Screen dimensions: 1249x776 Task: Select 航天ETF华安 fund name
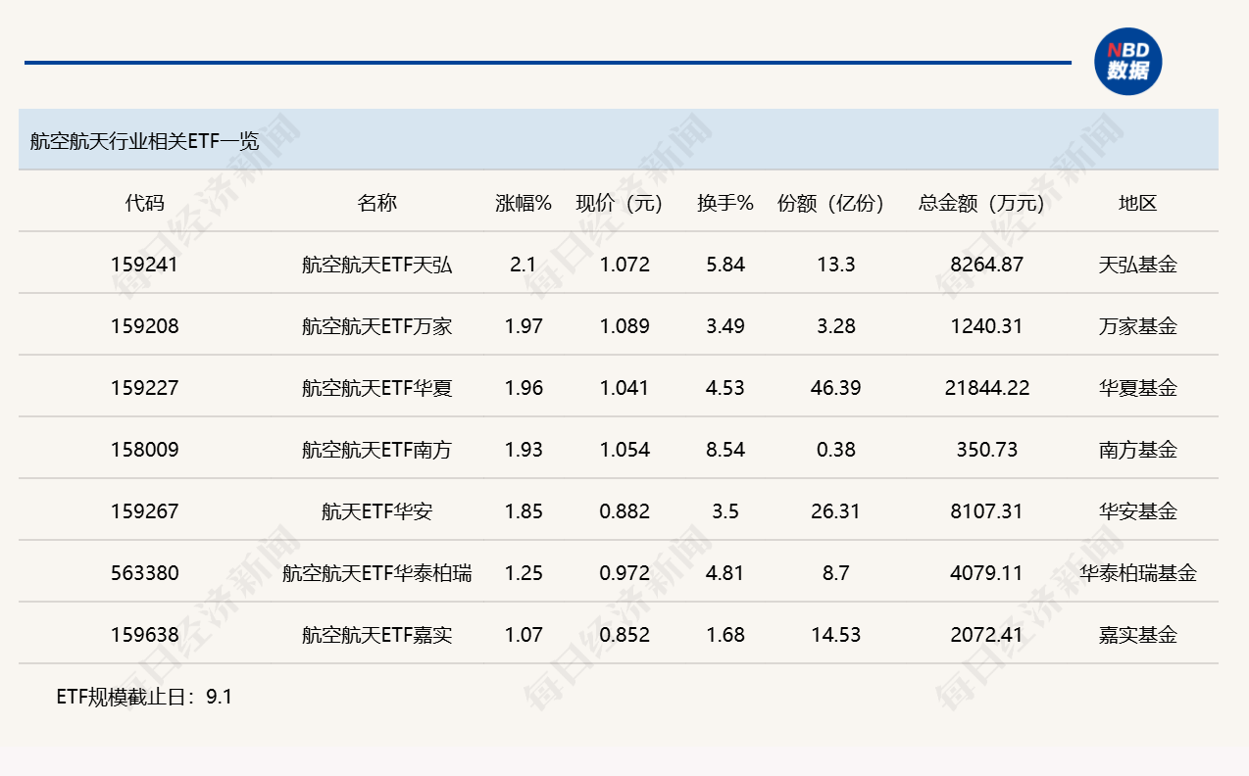pos(377,511)
